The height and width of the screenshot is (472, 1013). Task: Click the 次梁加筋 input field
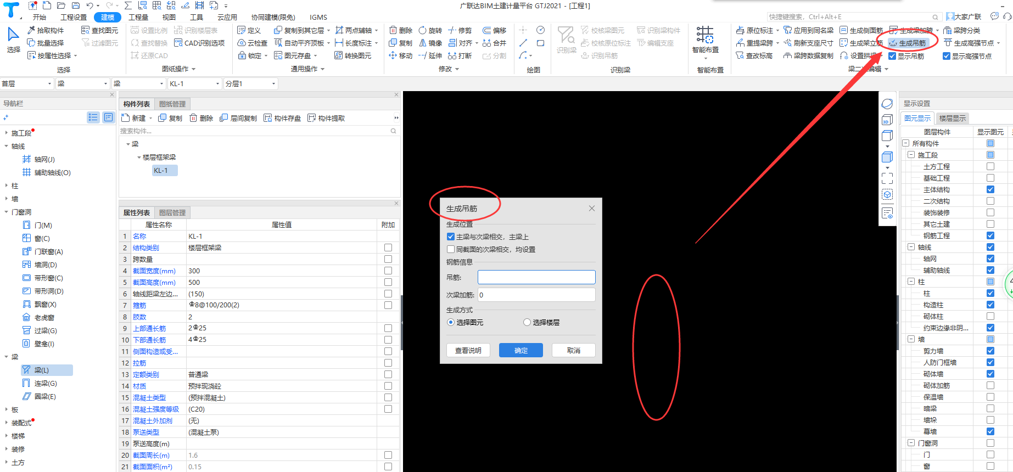point(536,295)
